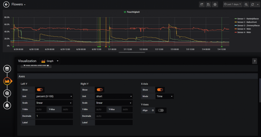This screenshot has height=137, width=261.
Task: Click the zoom out magnifier icon
Action: (x=246, y=4)
